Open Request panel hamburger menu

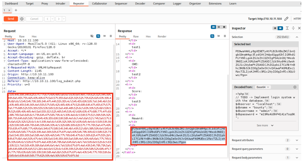coord(111,36)
